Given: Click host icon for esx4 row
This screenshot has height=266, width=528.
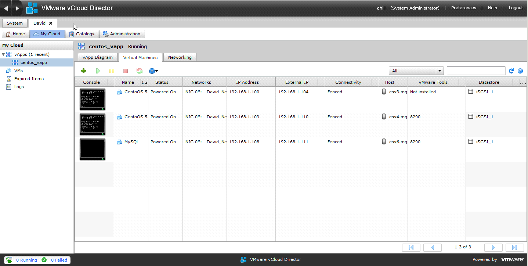Looking at the screenshot, I should pos(384,117).
